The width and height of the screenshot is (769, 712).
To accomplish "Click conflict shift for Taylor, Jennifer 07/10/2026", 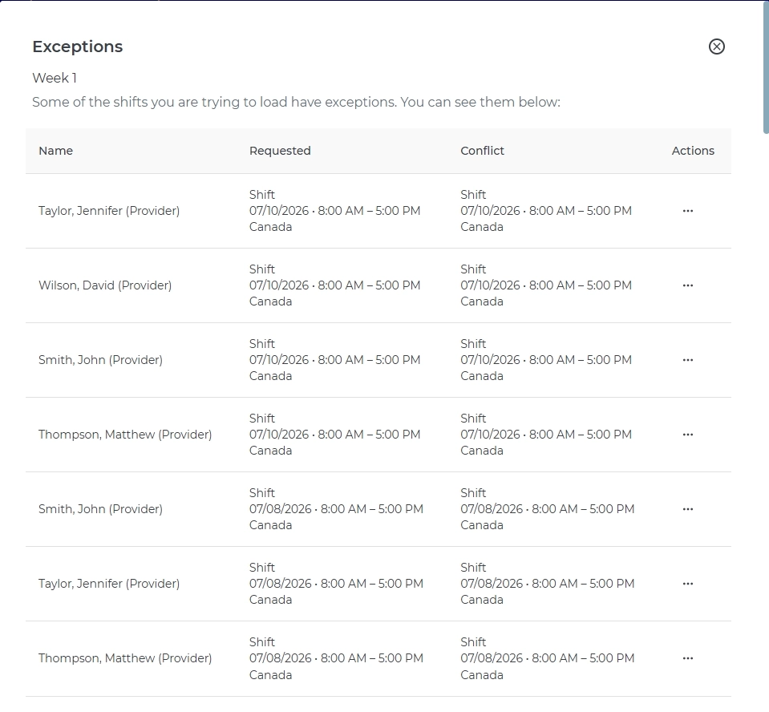I will click(x=546, y=211).
